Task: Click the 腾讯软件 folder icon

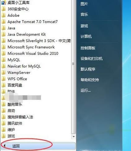Action: click(3, 123)
